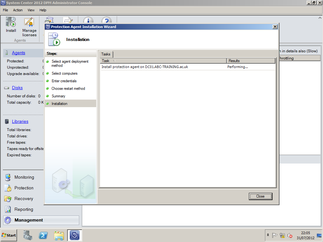This screenshot has height=242, width=323.
Task: Open the Recovery workspace icon
Action: click(x=8, y=199)
